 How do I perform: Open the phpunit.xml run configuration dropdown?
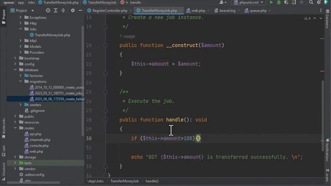pos(249,2)
